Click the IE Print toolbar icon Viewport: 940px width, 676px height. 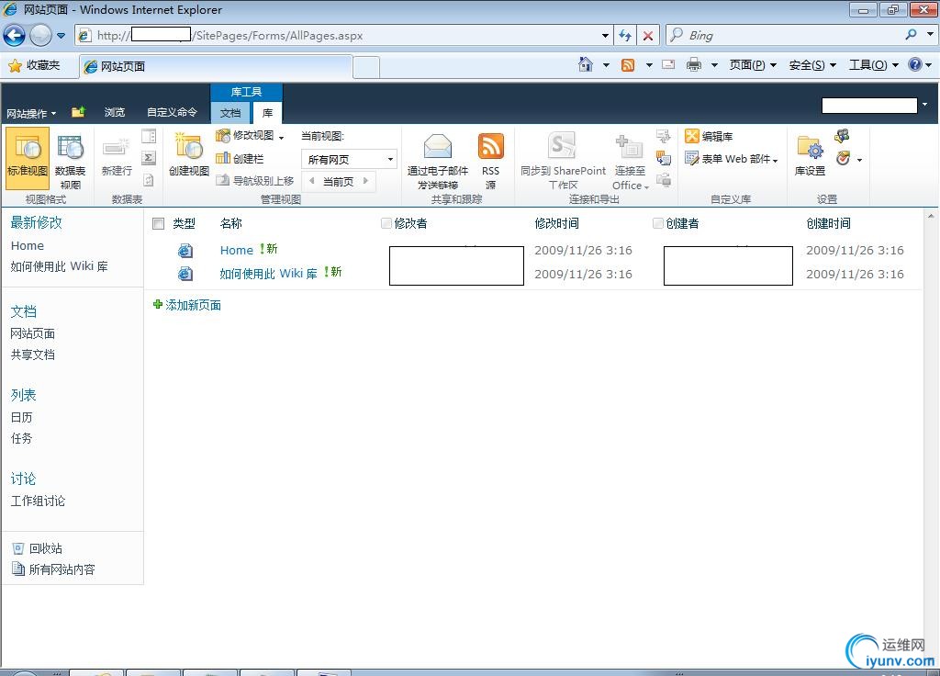click(x=694, y=65)
